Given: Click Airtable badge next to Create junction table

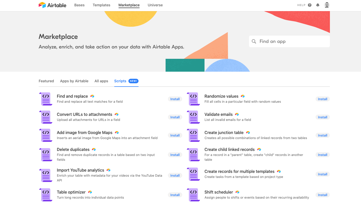Looking at the screenshot, I should click(248, 132).
